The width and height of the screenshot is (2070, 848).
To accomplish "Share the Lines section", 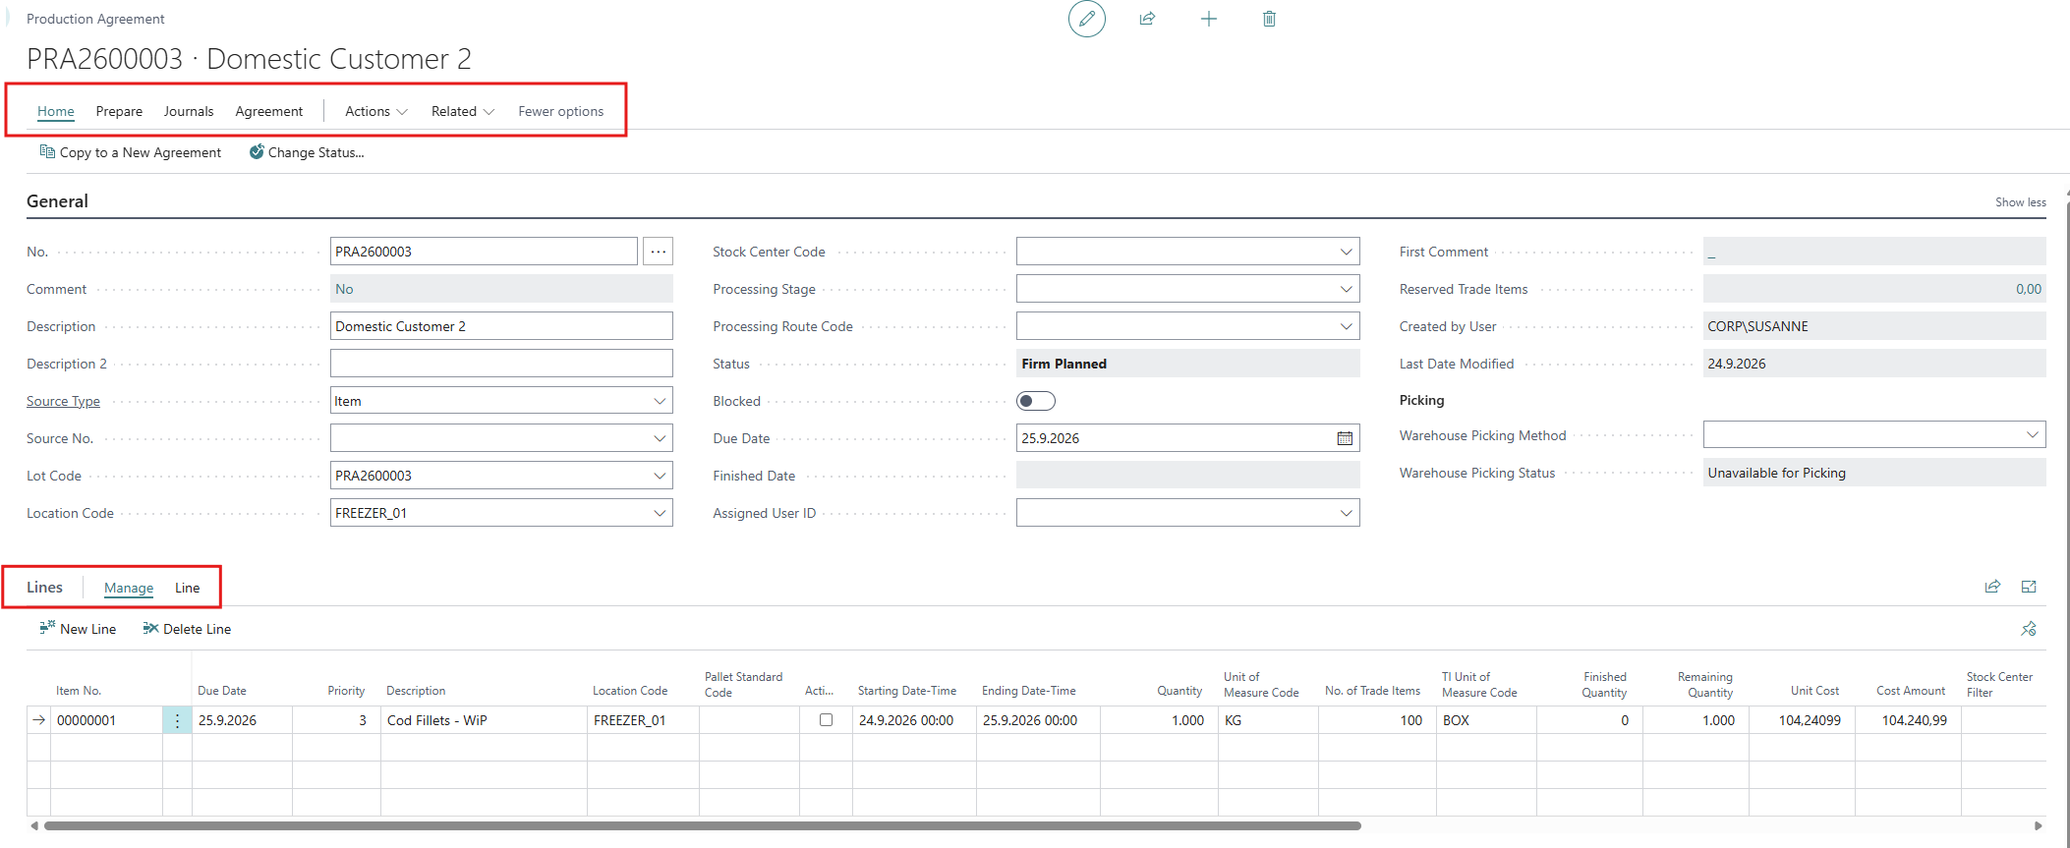I will pyautogui.click(x=1992, y=587).
